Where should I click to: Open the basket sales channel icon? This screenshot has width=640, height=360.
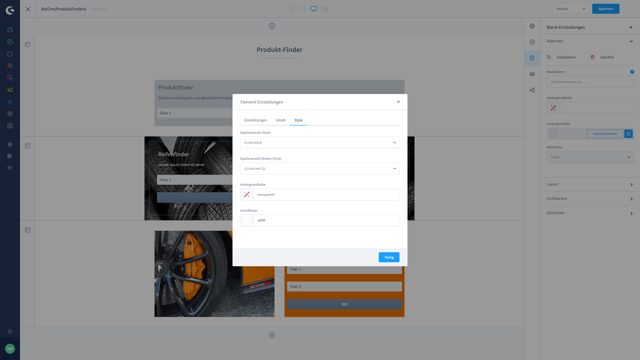point(9,168)
